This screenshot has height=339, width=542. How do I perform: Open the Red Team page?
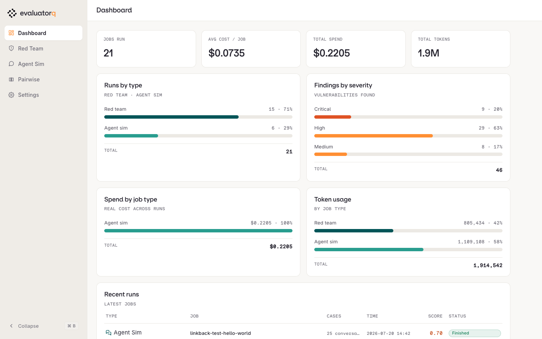pos(43,49)
